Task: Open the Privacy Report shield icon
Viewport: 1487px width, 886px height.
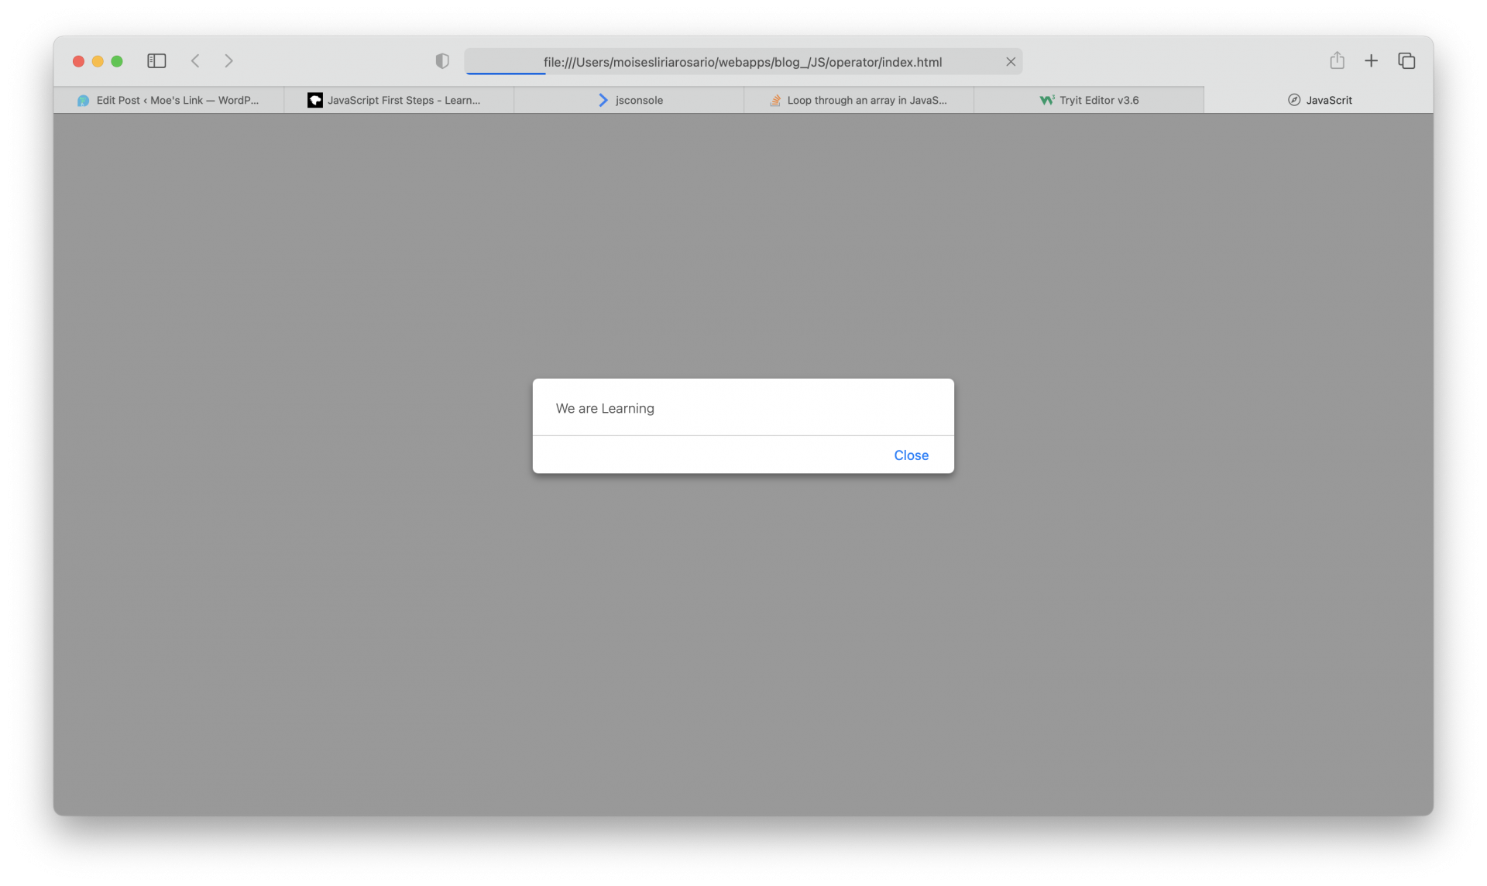Action: tap(441, 60)
